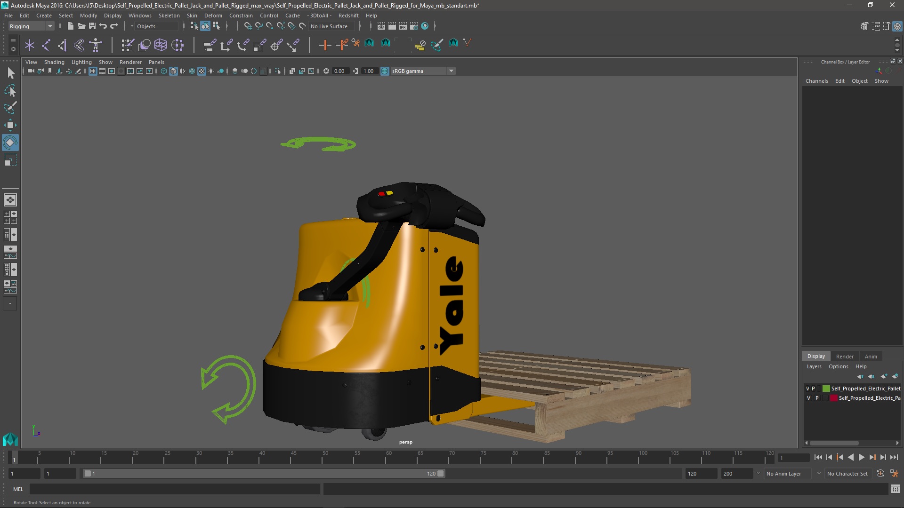Click the Create Locator shelf icon

point(30,45)
